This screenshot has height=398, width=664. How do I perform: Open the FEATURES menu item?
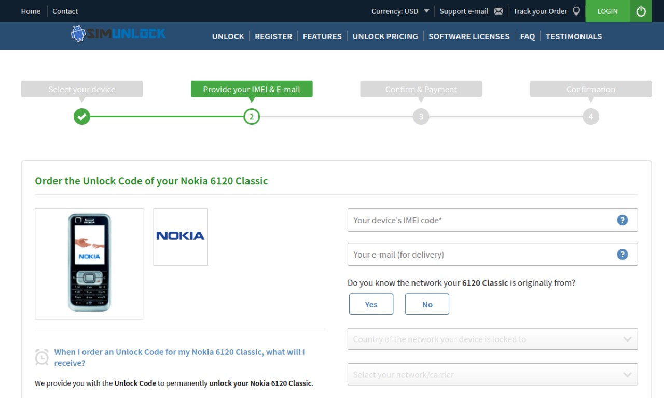[x=322, y=36]
